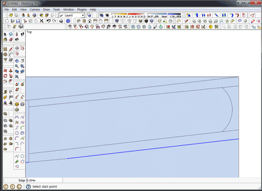Open the Layer Manager icon

click(x=89, y=15)
